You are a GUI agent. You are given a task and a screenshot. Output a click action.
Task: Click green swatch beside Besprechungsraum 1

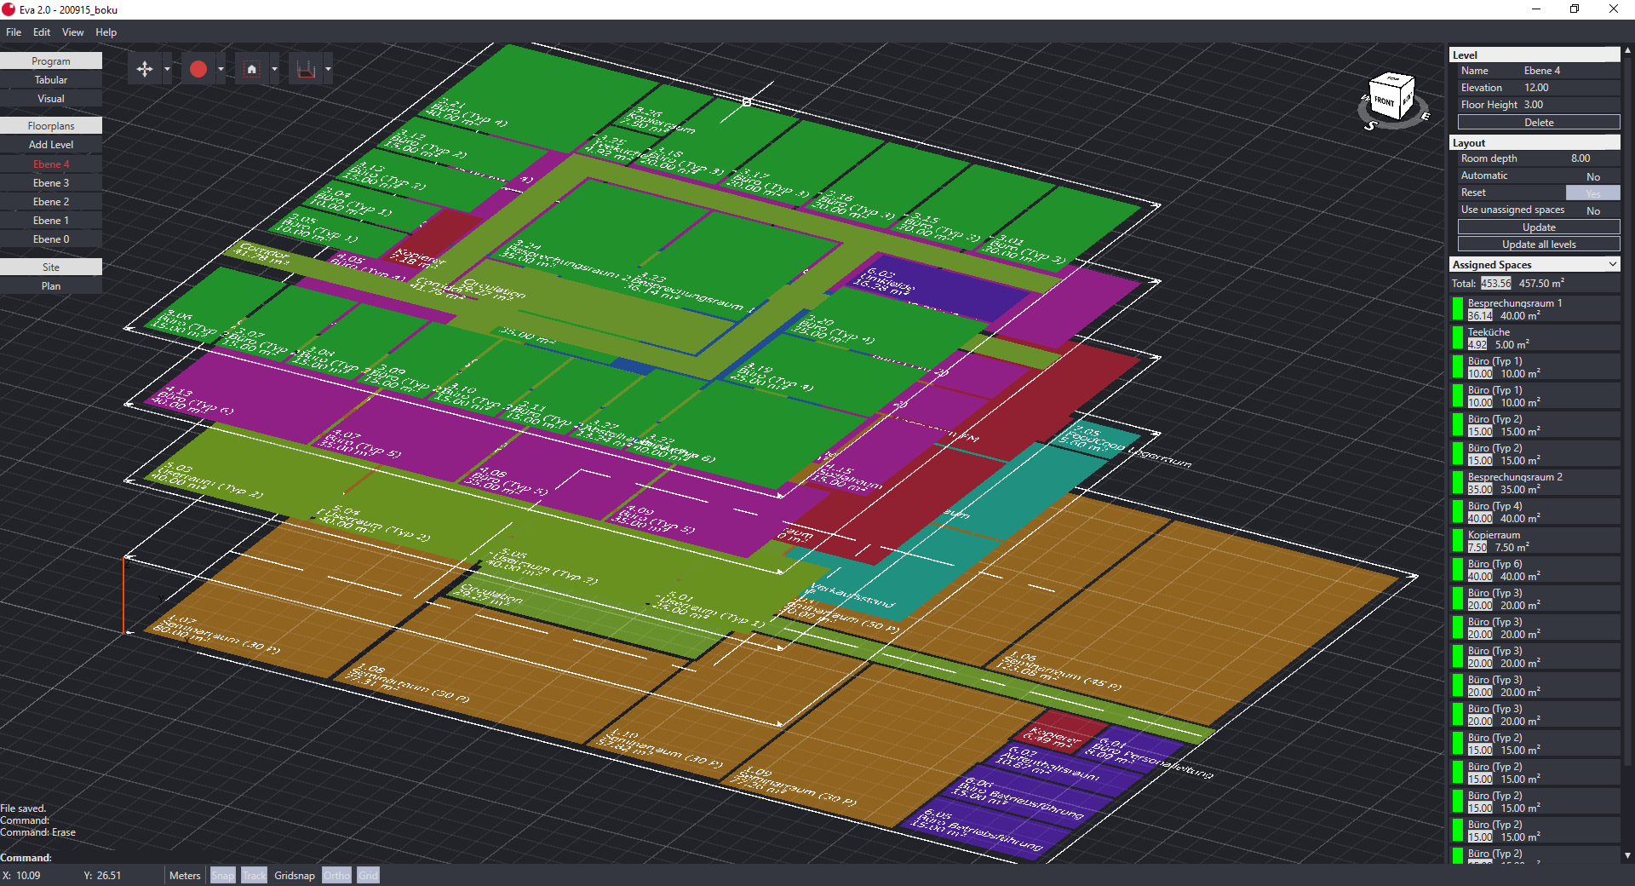[1457, 309]
